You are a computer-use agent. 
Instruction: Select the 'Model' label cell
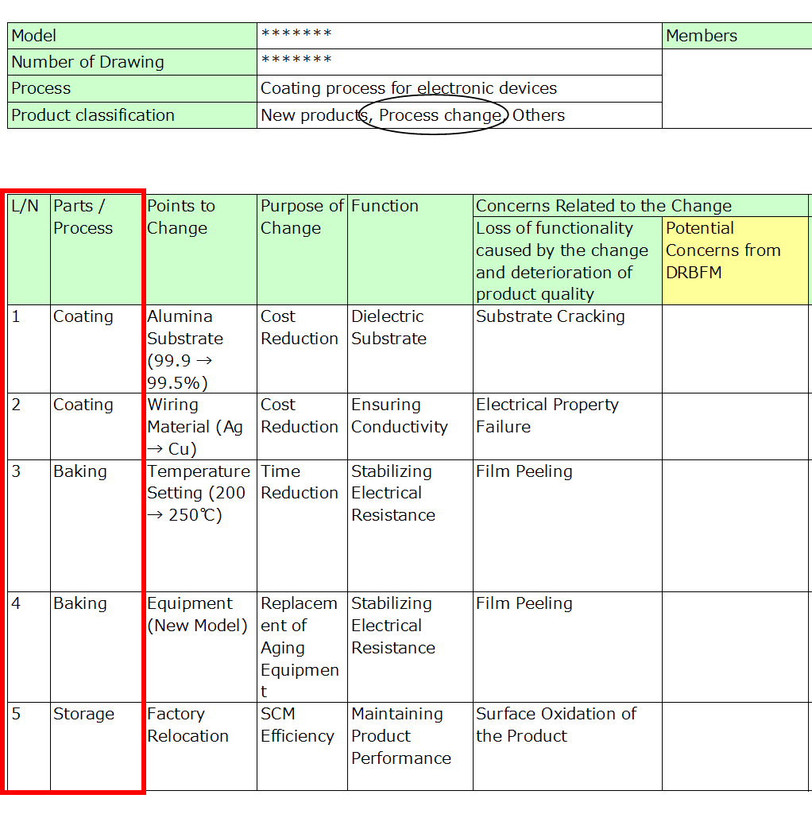tap(133, 36)
